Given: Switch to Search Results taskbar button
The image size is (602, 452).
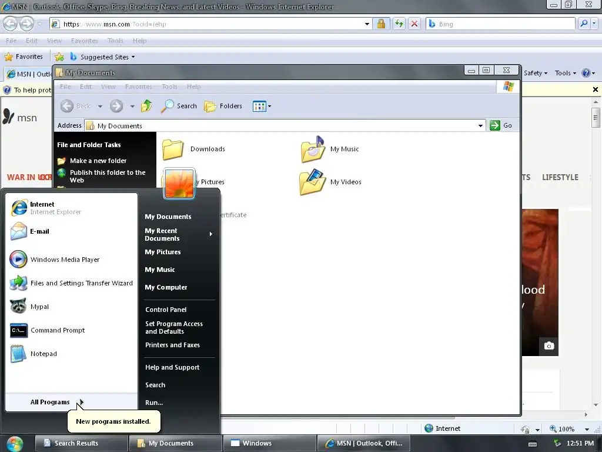Looking at the screenshot, I should [81, 444].
